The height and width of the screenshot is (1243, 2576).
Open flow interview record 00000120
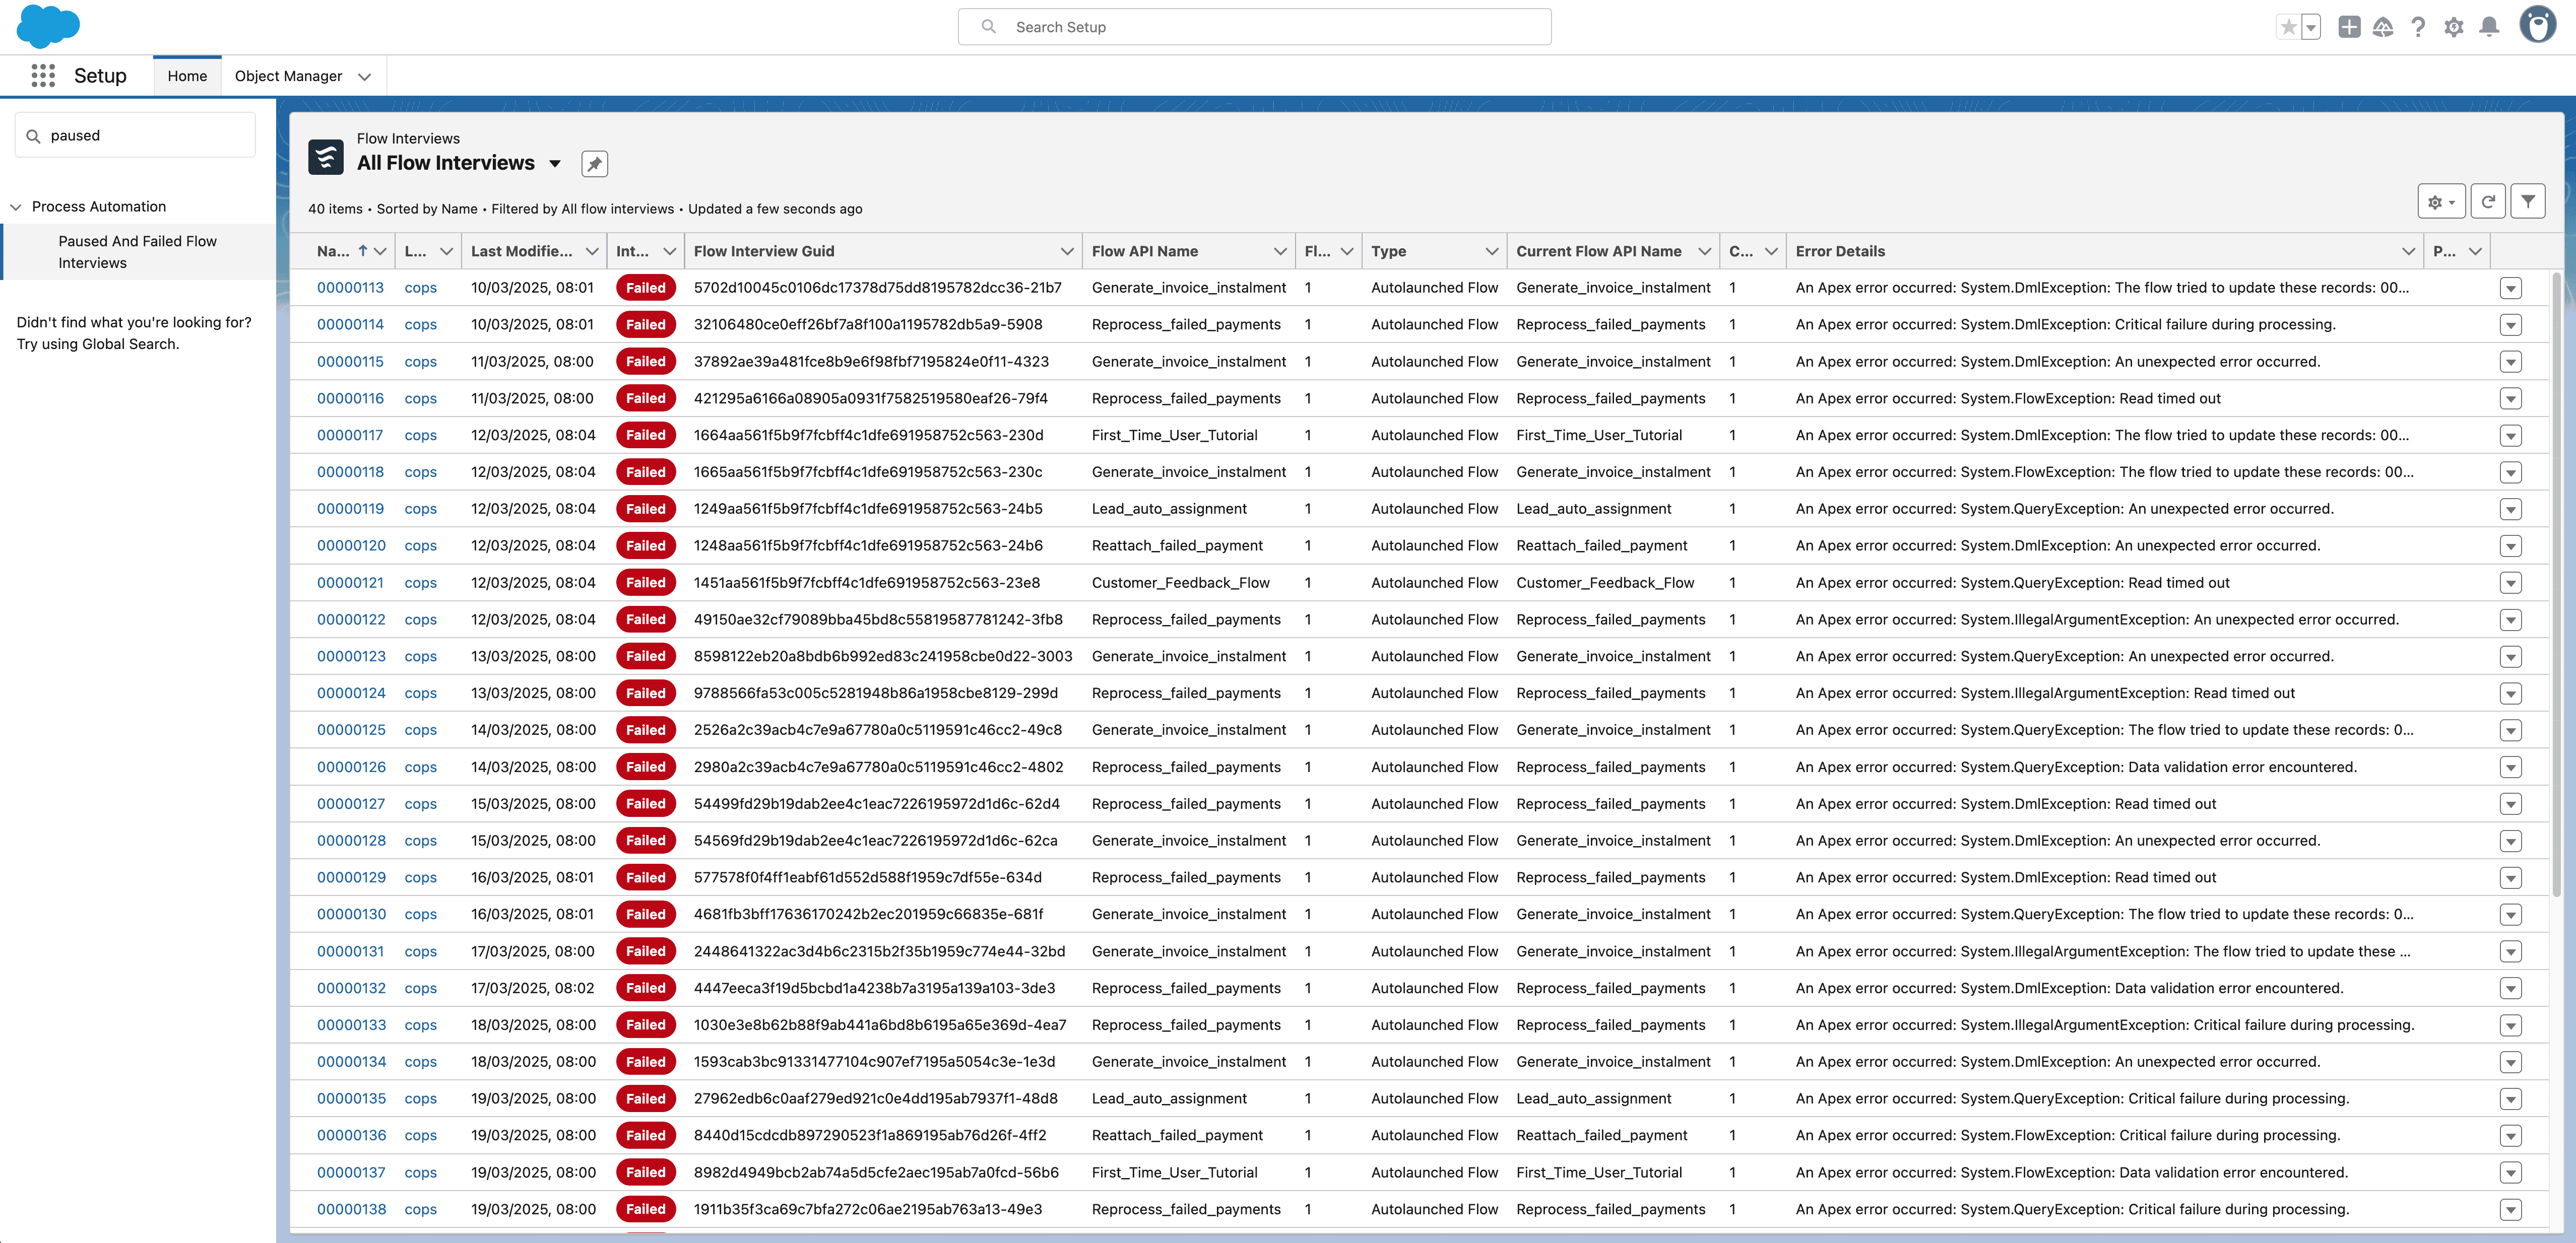350,545
